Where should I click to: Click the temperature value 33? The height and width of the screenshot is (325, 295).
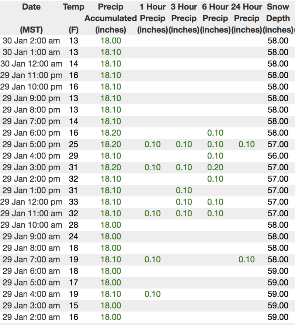pos(73,202)
